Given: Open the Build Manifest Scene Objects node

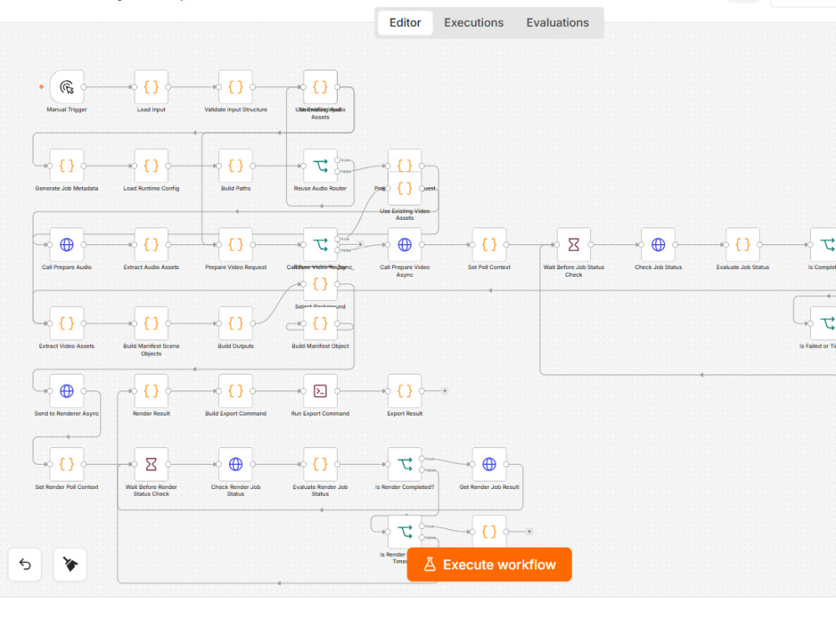Looking at the screenshot, I should pos(151,324).
